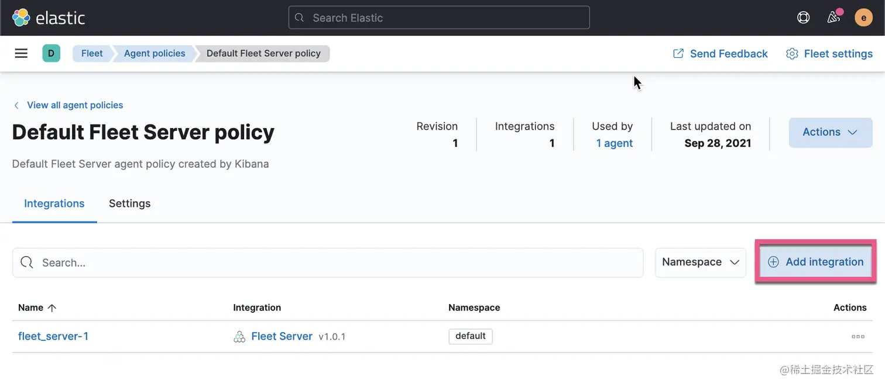Open the hamburger navigation menu
The width and height of the screenshot is (885, 387).
point(21,53)
